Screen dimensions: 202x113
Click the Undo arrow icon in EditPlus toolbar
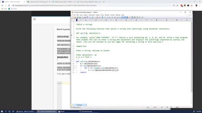point(102,18)
